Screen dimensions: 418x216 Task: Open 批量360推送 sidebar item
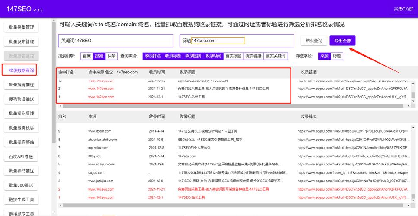[x=21, y=185]
